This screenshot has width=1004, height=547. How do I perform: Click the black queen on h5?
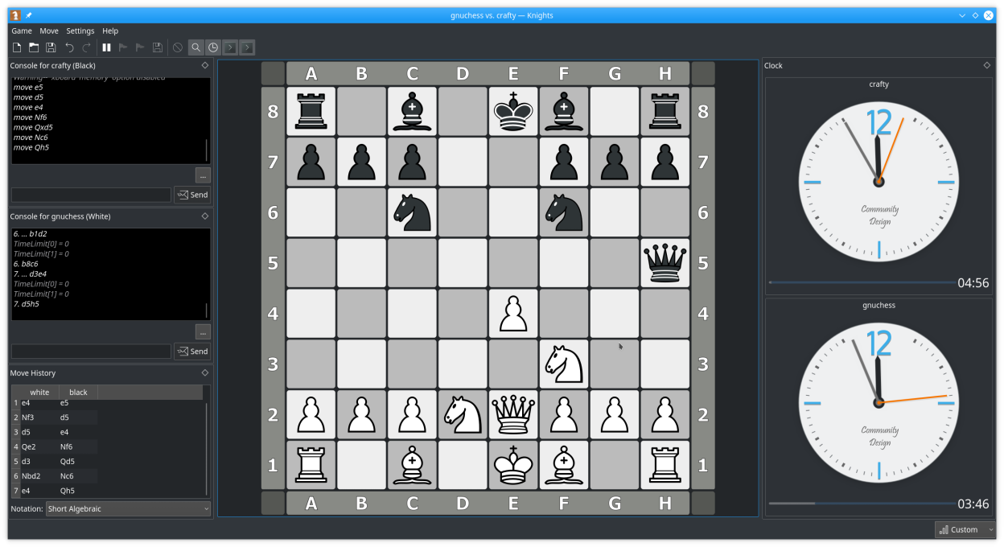(665, 262)
